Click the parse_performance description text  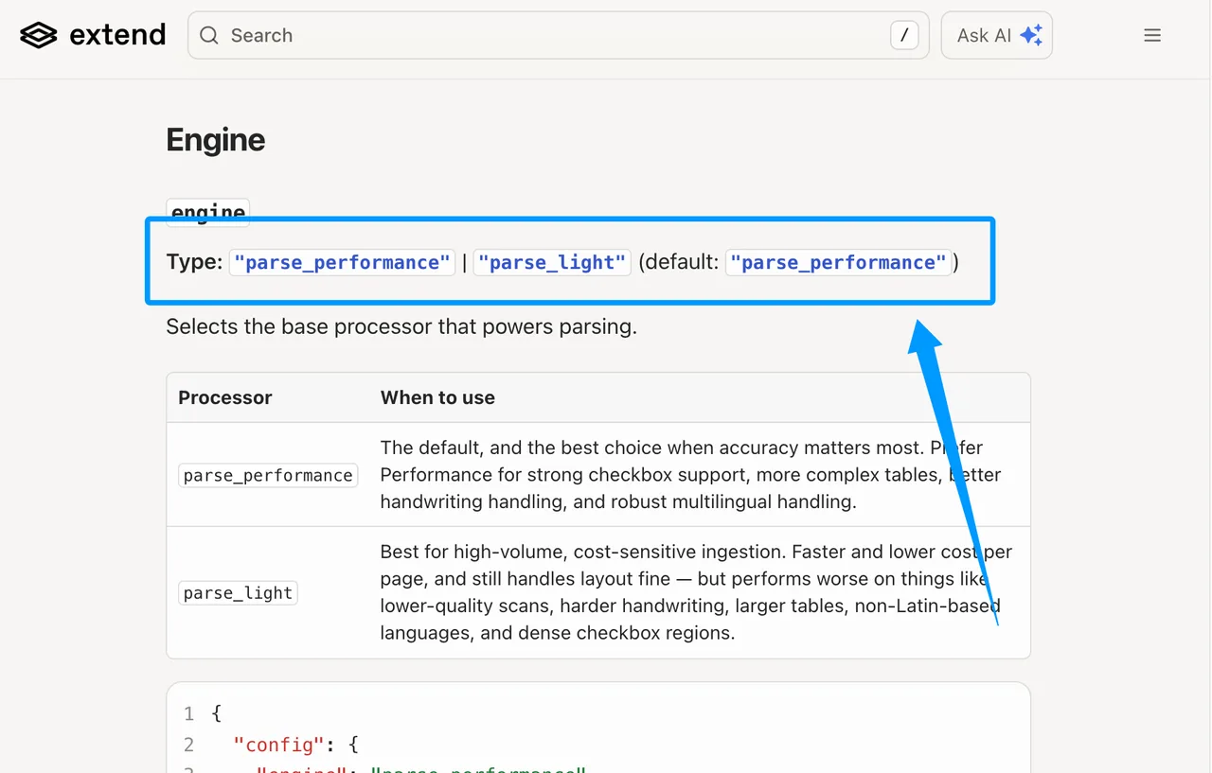(691, 475)
